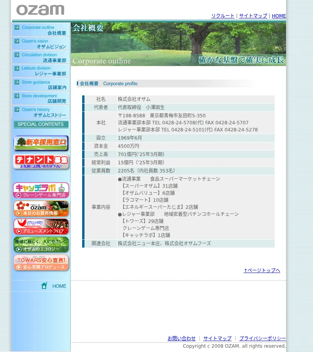The height and width of the screenshot is (352, 313).
Task: Click 【トワーズ】29店舗 line
Action: pos(142,221)
